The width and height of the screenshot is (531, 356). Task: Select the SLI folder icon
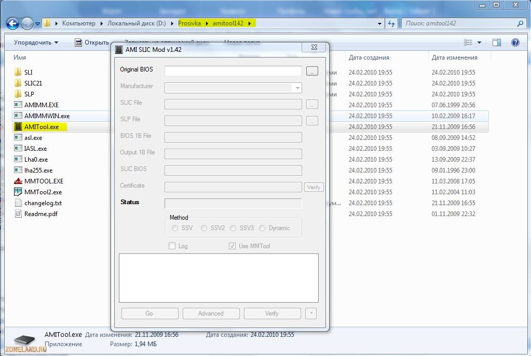tap(18, 72)
